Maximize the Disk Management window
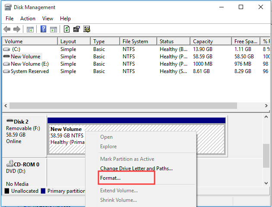Image resolution: width=272 pixels, height=207 pixels. point(241,7)
